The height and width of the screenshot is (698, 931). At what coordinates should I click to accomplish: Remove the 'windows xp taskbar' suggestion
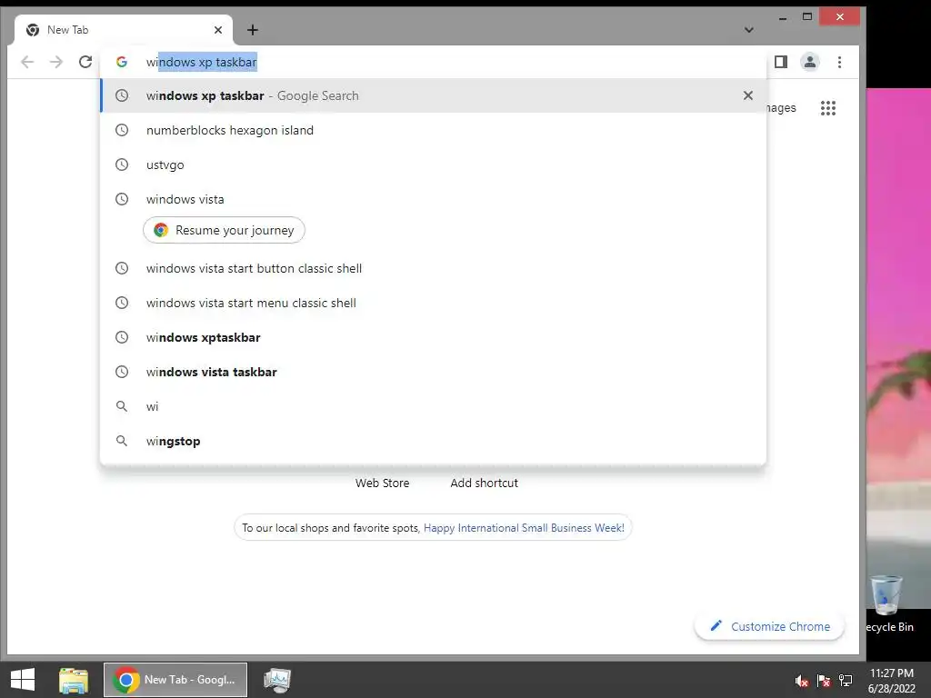pyautogui.click(x=748, y=95)
